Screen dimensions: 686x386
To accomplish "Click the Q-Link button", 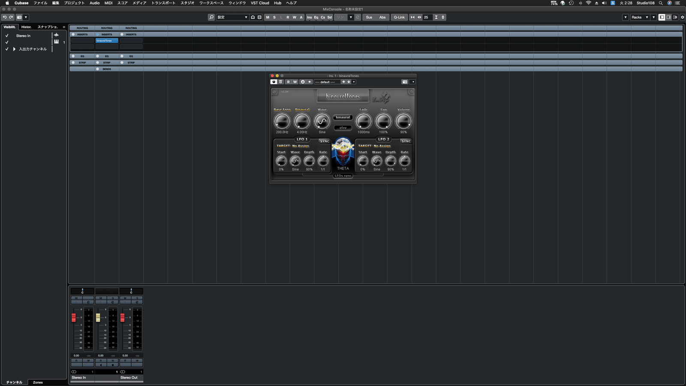I will click(399, 17).
